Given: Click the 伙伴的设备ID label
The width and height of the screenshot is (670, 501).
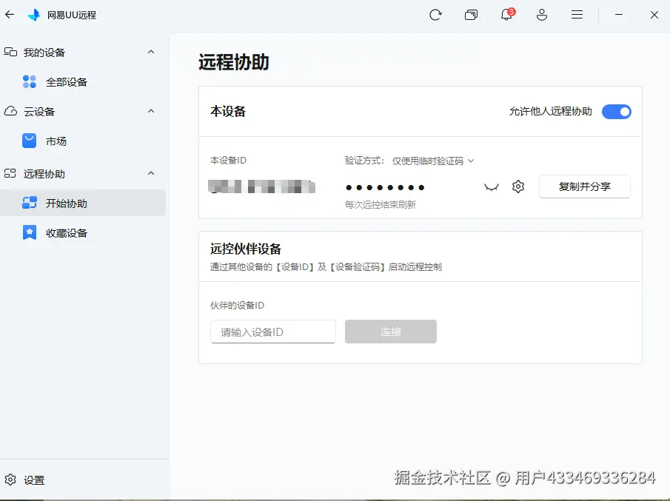Looking at the screenshot, I should 237,306.
